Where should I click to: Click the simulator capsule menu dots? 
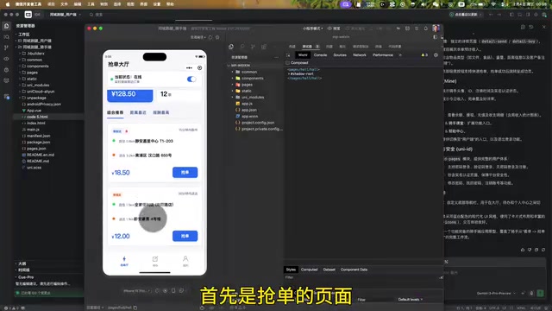click(x=190, y=67)
